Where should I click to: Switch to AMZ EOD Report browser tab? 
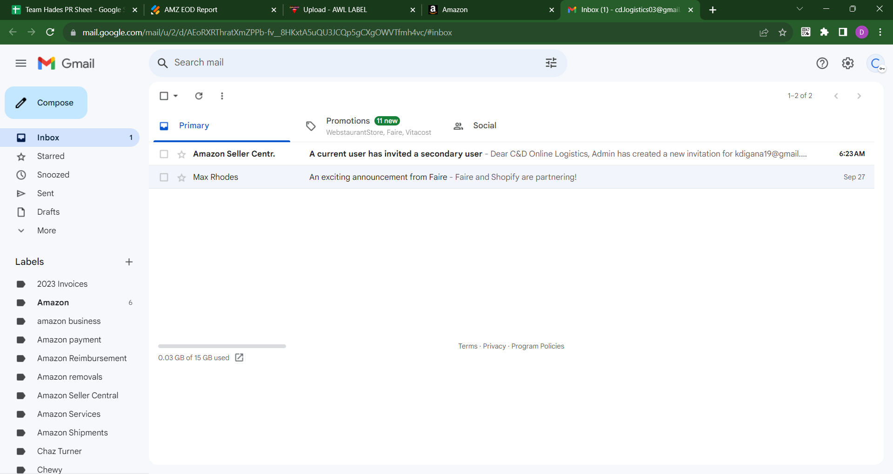pos(213,10)
